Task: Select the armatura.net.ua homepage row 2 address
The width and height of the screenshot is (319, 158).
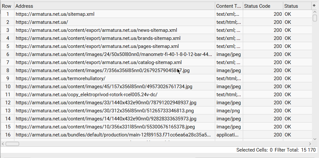Action: (42, 22)
